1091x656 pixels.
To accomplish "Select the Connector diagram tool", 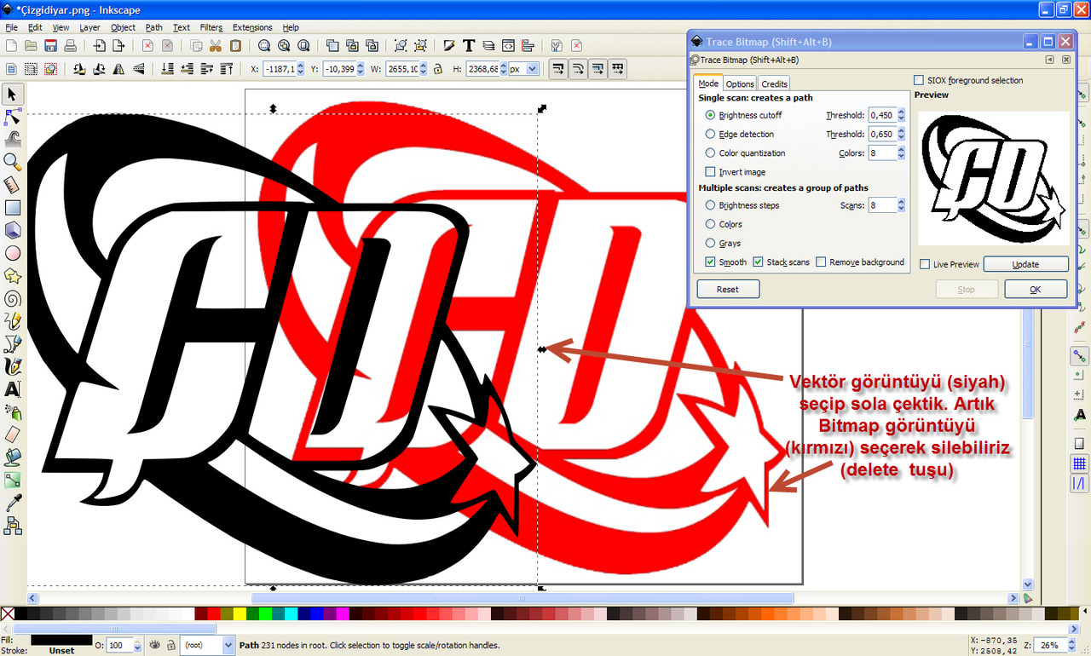I will 13,527.
